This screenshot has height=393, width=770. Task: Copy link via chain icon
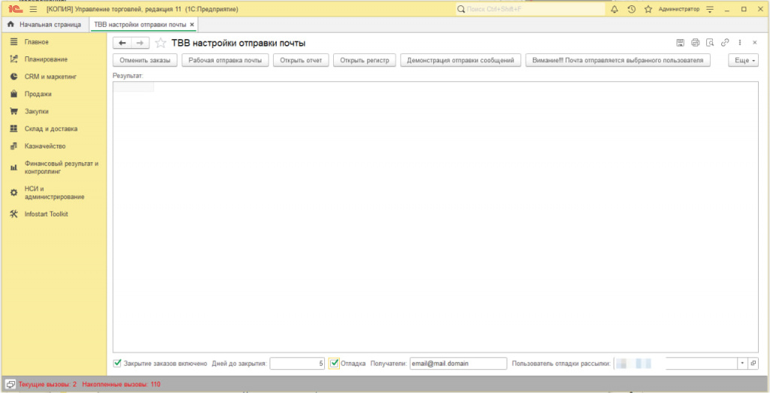[725, 43]
